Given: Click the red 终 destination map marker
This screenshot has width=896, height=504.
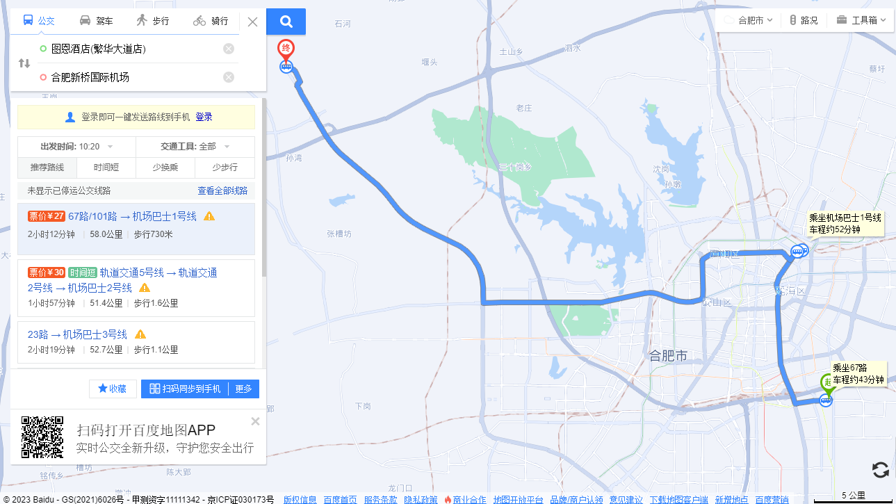Looking at the screenshot, I should point(286,49).
